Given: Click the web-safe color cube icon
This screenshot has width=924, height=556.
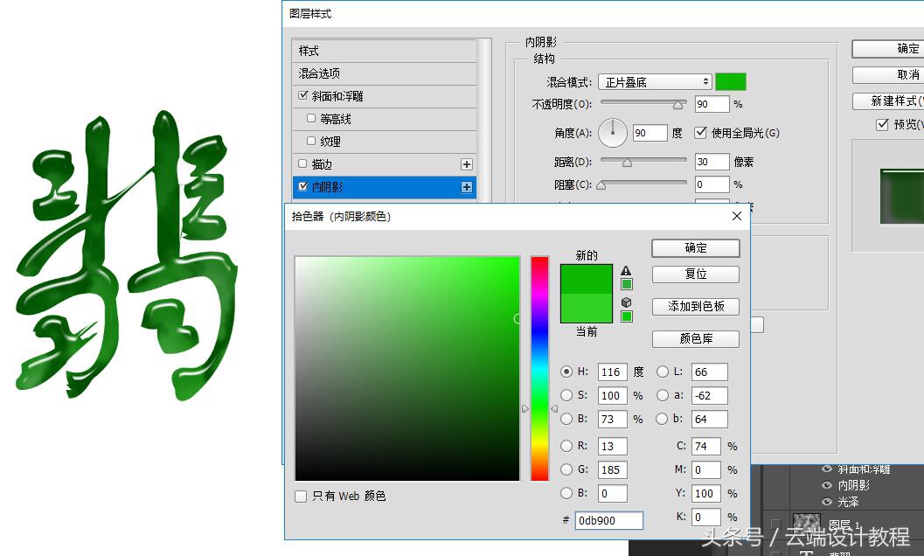Looking at the screenshot, I should click(626, 303).
